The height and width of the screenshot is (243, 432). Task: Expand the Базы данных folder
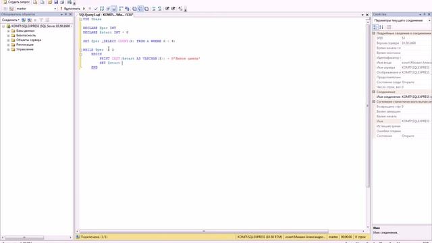pyautogui.click(x=8, y=31)
